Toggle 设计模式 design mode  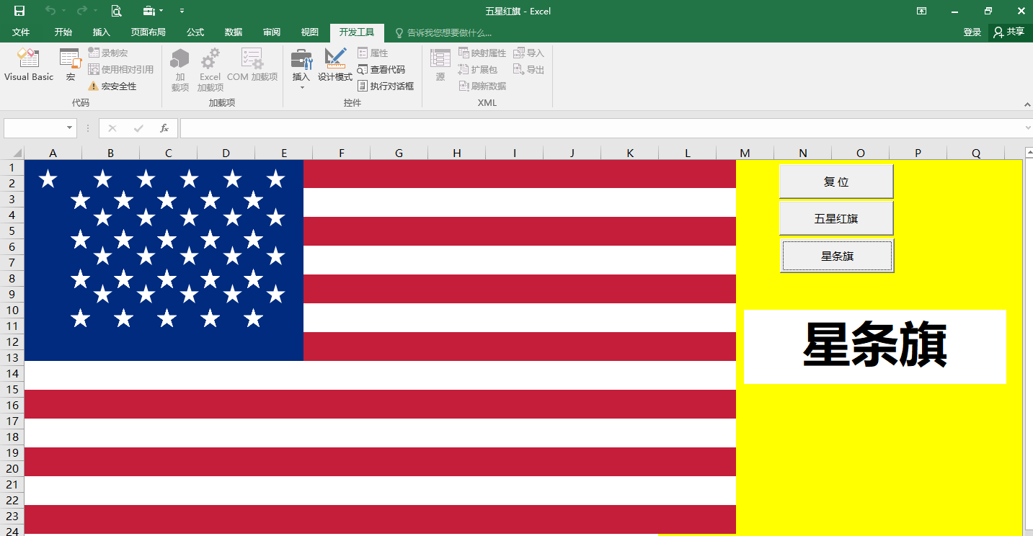point(335,65)
